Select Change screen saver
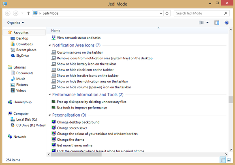 pyautogui.click(x=69, y=128)
